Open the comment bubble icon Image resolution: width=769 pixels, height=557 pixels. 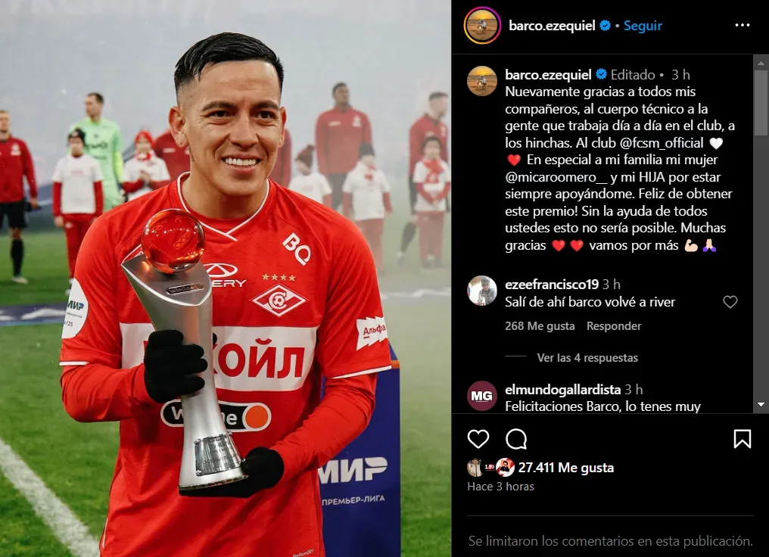coord(516,439)
